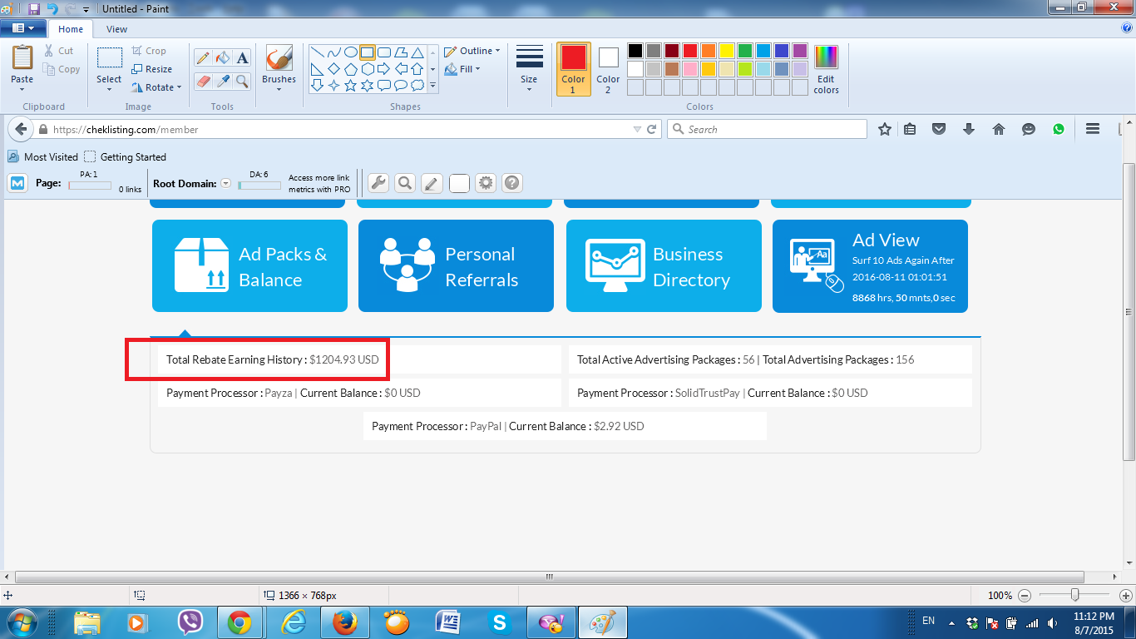The height and width of the screenshot is (639, 1136).
Task: Open Firefox from the Windows taskbar
Action: [x=343, y=622]
